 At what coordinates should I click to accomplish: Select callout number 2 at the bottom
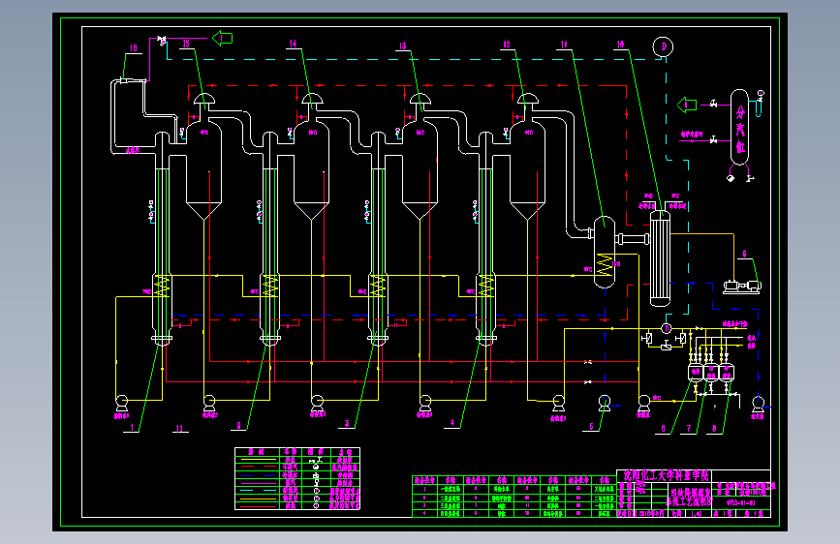pyautogui.click(x=239, y=426)
